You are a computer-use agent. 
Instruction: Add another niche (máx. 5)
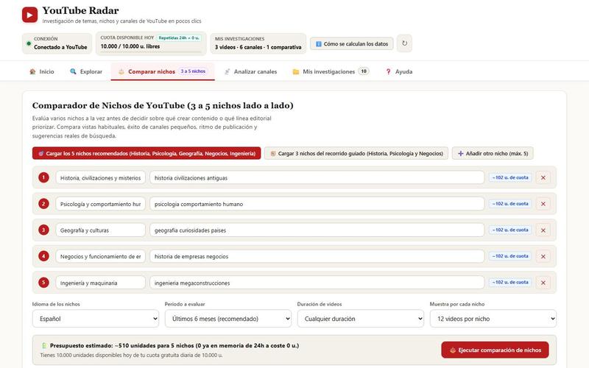coord(493,153)
